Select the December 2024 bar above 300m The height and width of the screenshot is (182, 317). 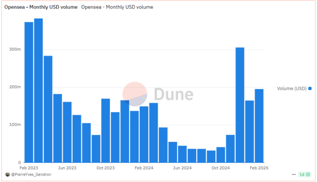[x=240, y=105]
